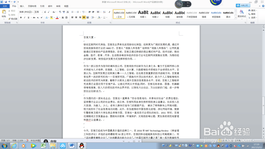
Task: Set paragraph alignment to center
Action: [x=76, y=17]
